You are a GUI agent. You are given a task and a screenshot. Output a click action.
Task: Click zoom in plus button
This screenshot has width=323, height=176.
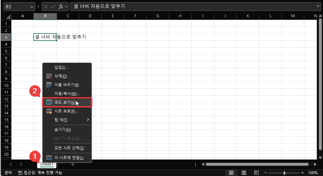click(x=302, y=173)
